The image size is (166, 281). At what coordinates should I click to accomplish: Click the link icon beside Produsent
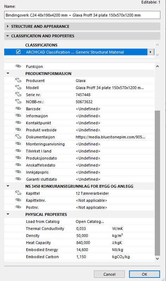pyautogui.click(x=18, y=80)
